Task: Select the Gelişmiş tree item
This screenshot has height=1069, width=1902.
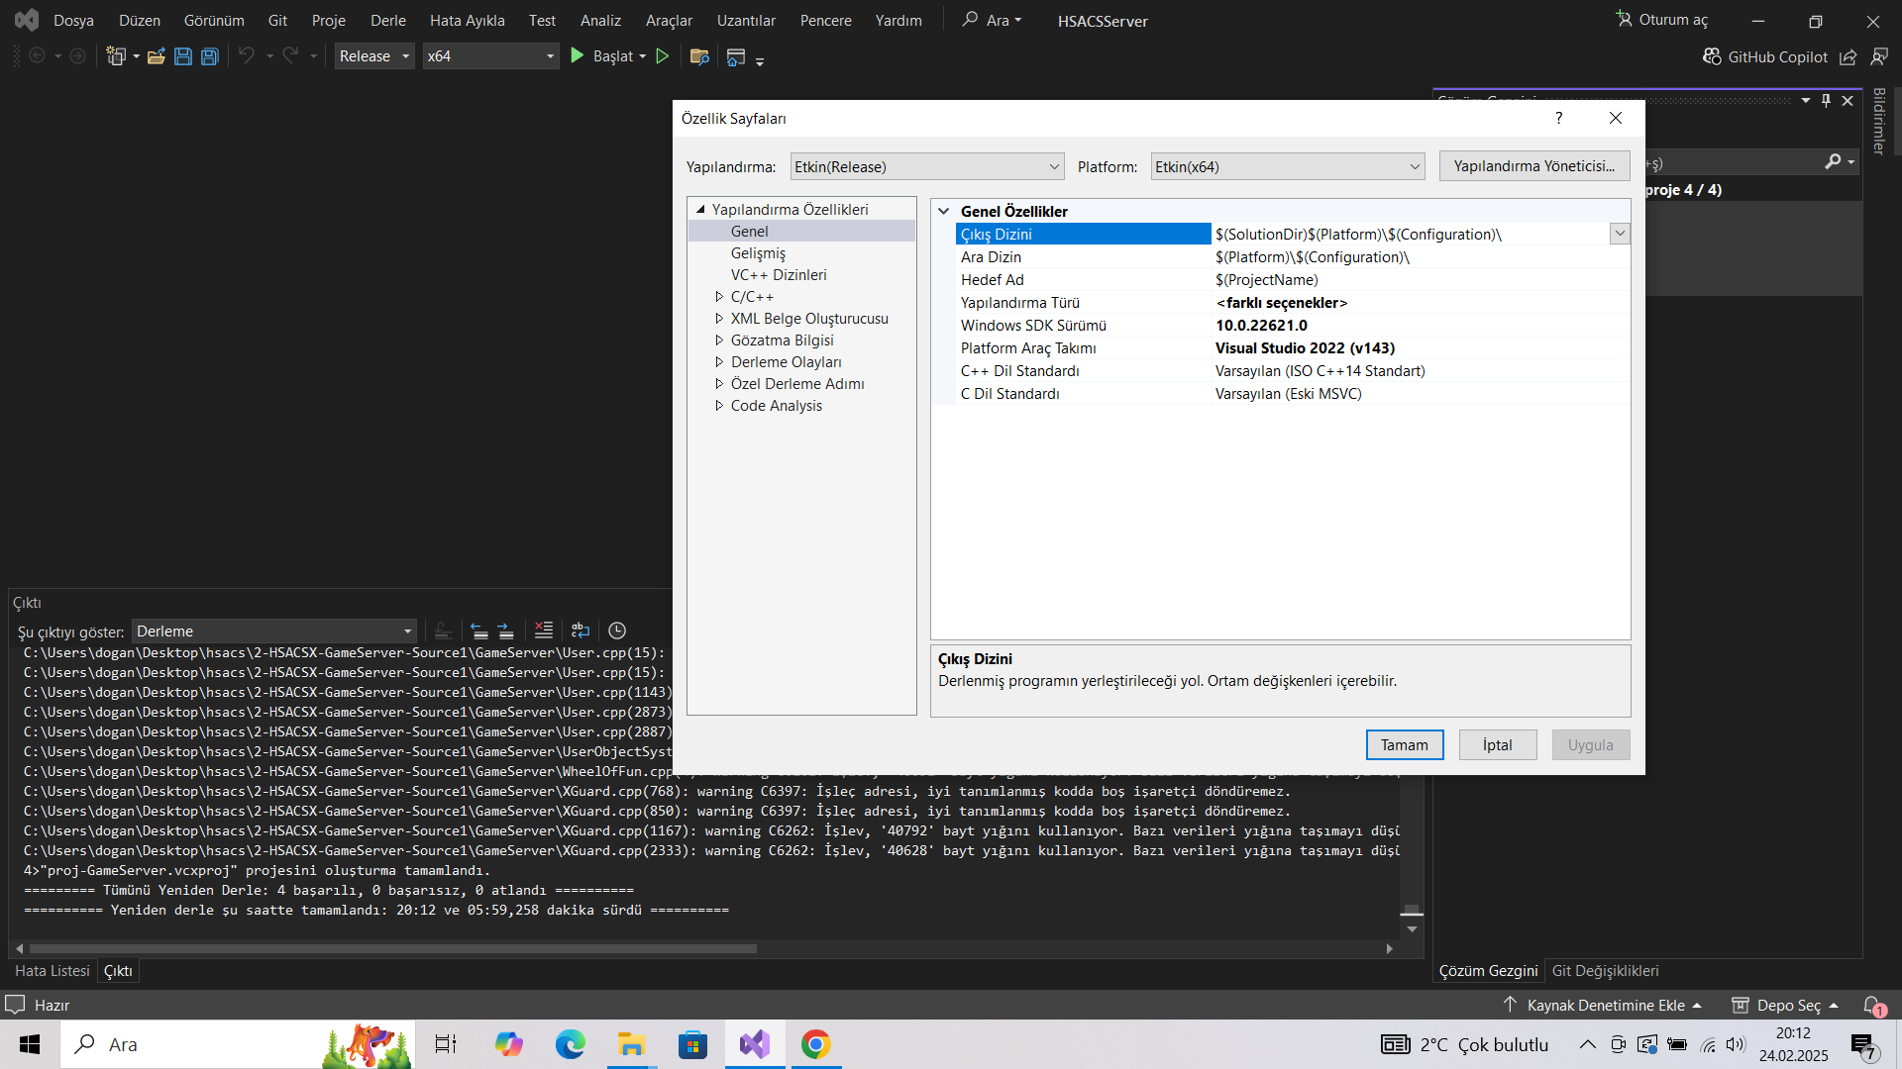Action: coord(758,253)
